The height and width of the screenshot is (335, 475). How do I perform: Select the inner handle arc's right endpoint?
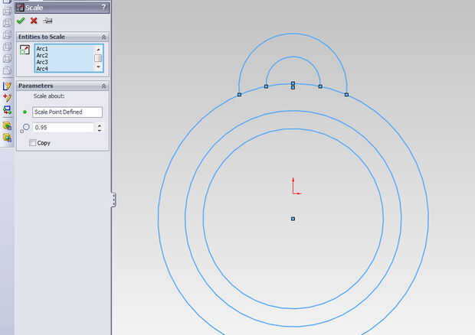click(320, 86)
